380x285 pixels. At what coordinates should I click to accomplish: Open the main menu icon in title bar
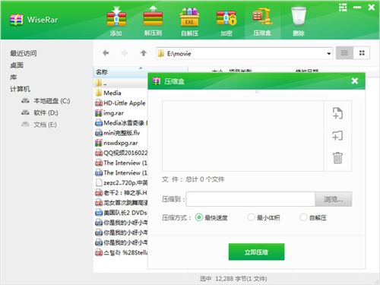click(343, 8)
